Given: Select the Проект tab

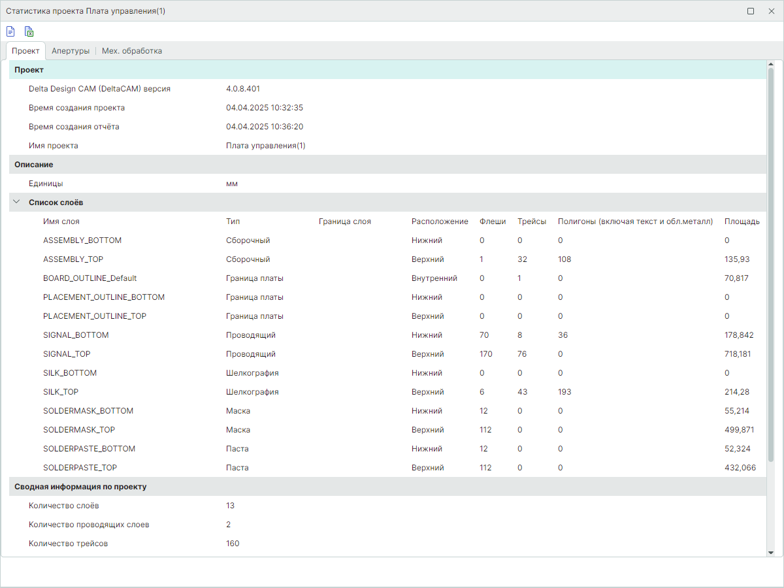Looking at the screenshot, I should pyautogui.click(x=26, y=51).
